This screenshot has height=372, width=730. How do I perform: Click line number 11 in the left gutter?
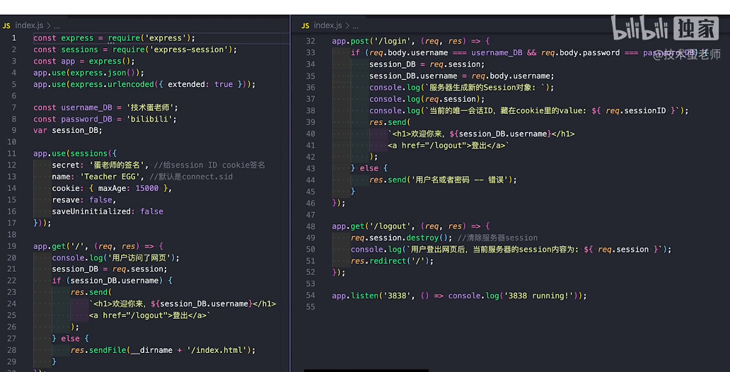(x=12, y=153)
